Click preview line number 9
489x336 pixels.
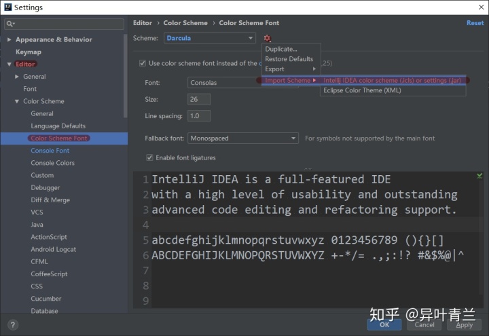click(145, 301)
